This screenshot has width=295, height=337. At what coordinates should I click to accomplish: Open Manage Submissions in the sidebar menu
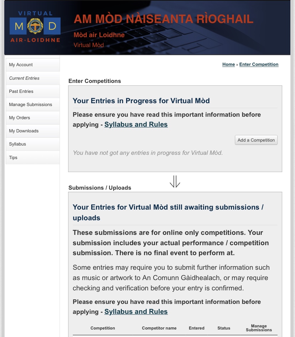click(x=33, y=105)
